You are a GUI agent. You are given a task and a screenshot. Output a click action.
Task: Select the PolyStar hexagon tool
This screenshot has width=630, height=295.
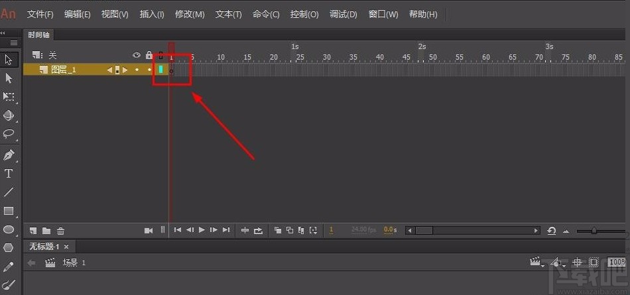pyautogui.click(x=9, y=247)
